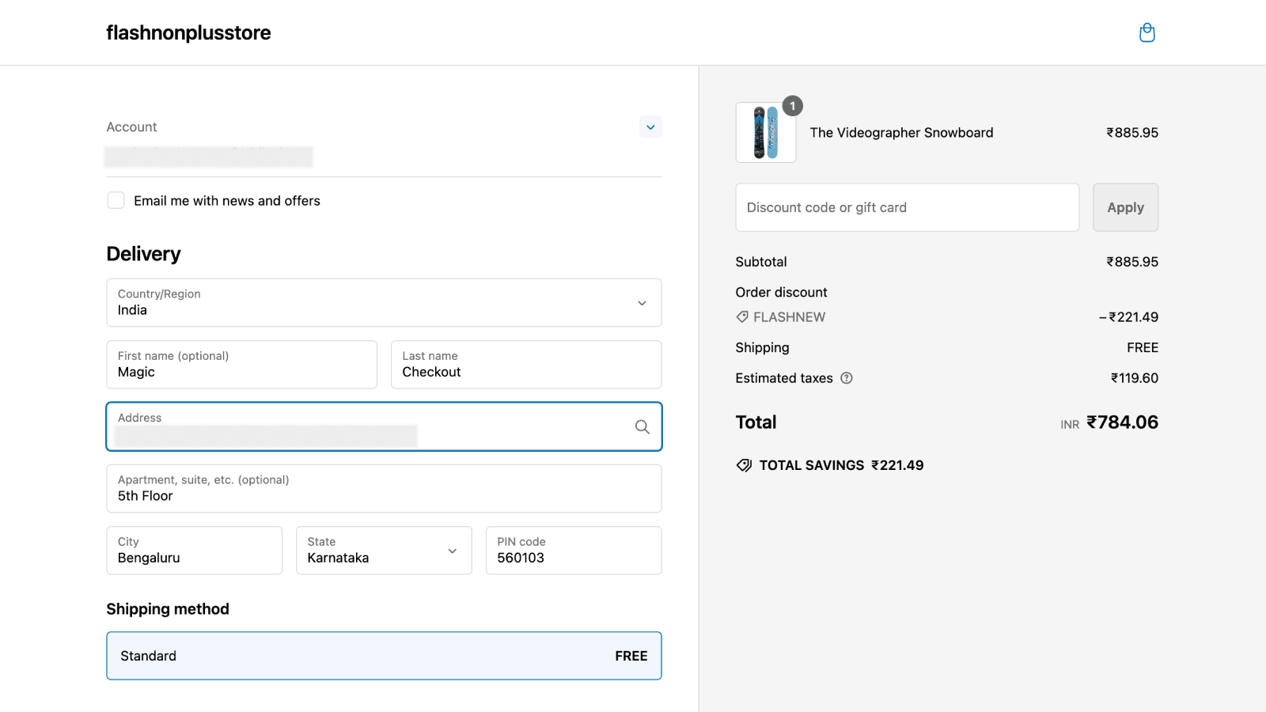Open the Country/Region dropdown
The image size is (1266, 712).
384,302
